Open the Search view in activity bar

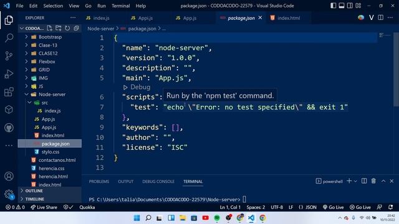point(9,38)
